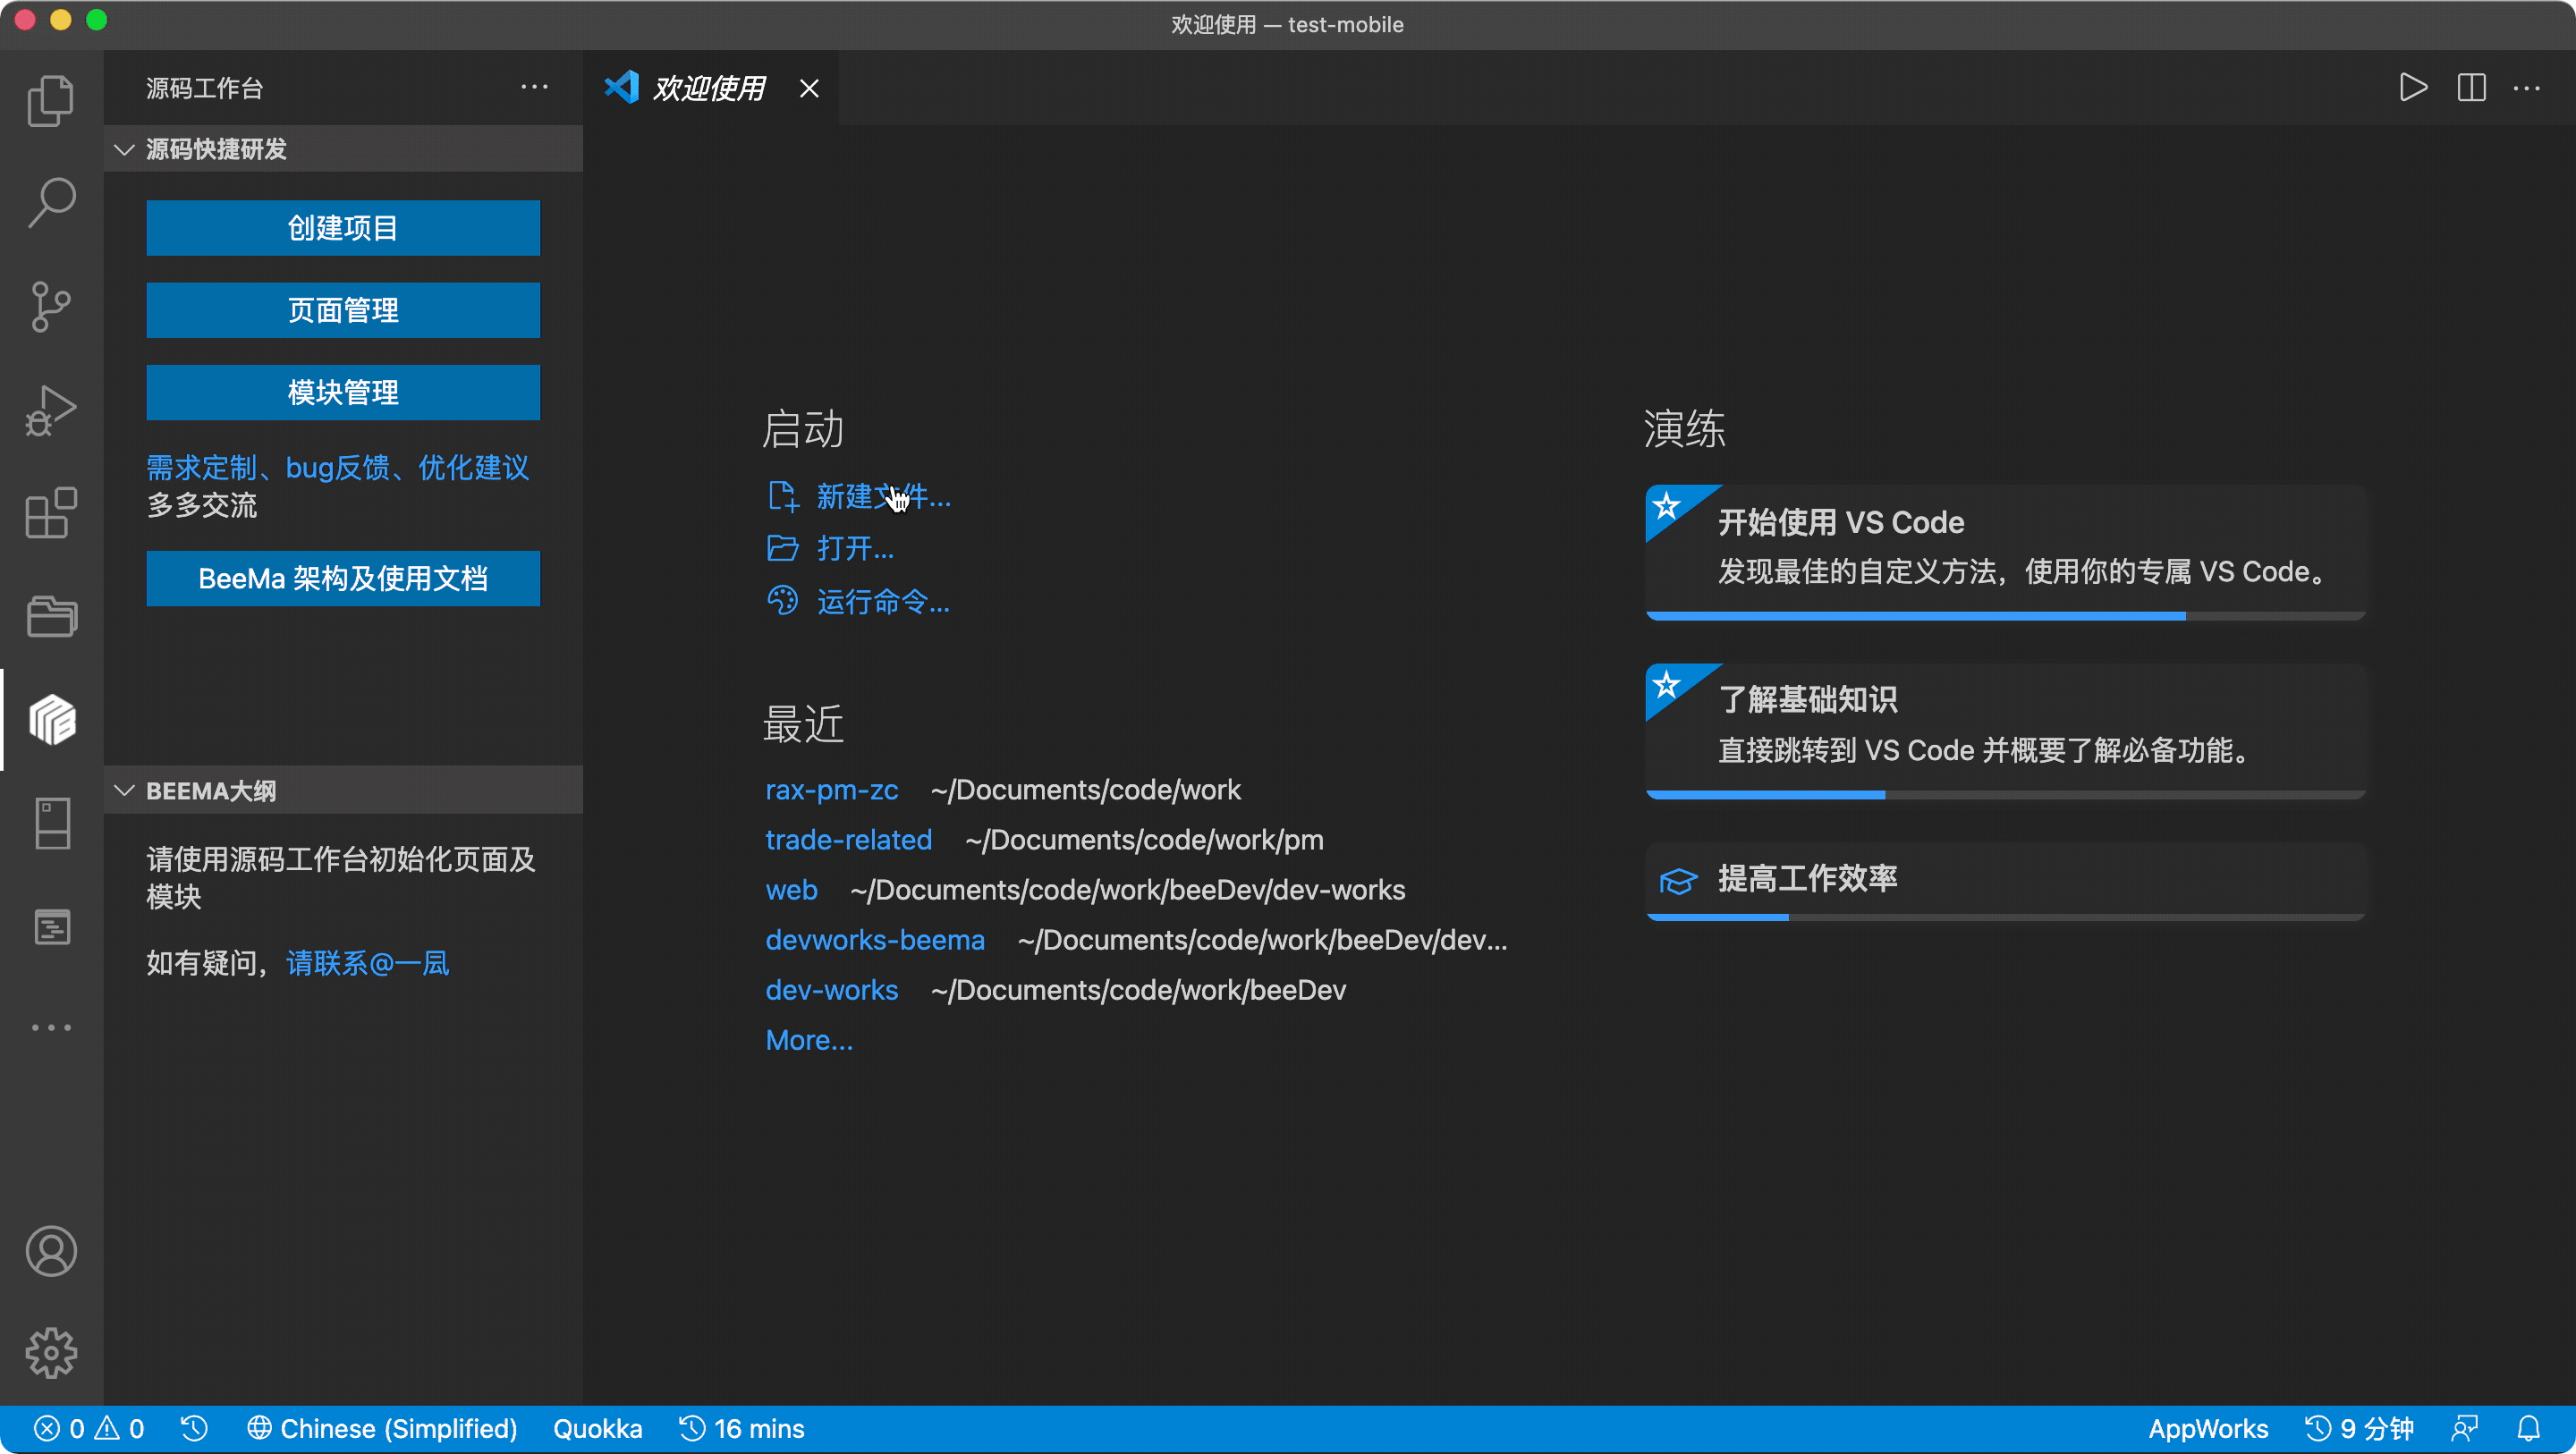Open the output panel activity bar icon
2576x1454 pixels.
(51, 927)
